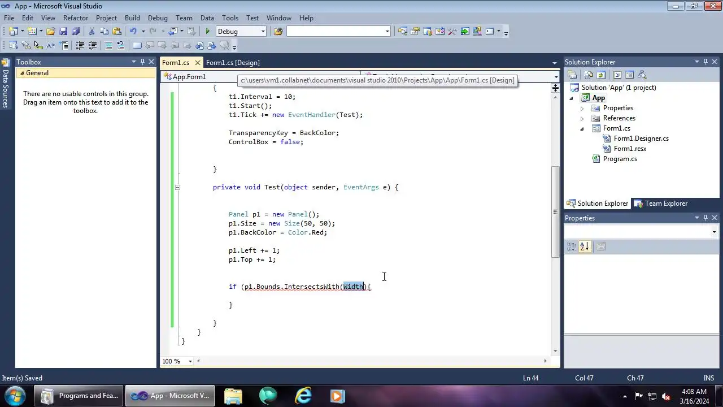Open the active files list dropdown arrow

point(554,63)
